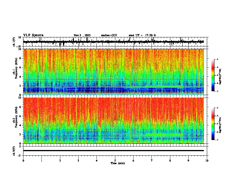This screenshot has height=180, width=233.
Task: Click the ch.2 spectrogram panel
Action: [113, 121]
